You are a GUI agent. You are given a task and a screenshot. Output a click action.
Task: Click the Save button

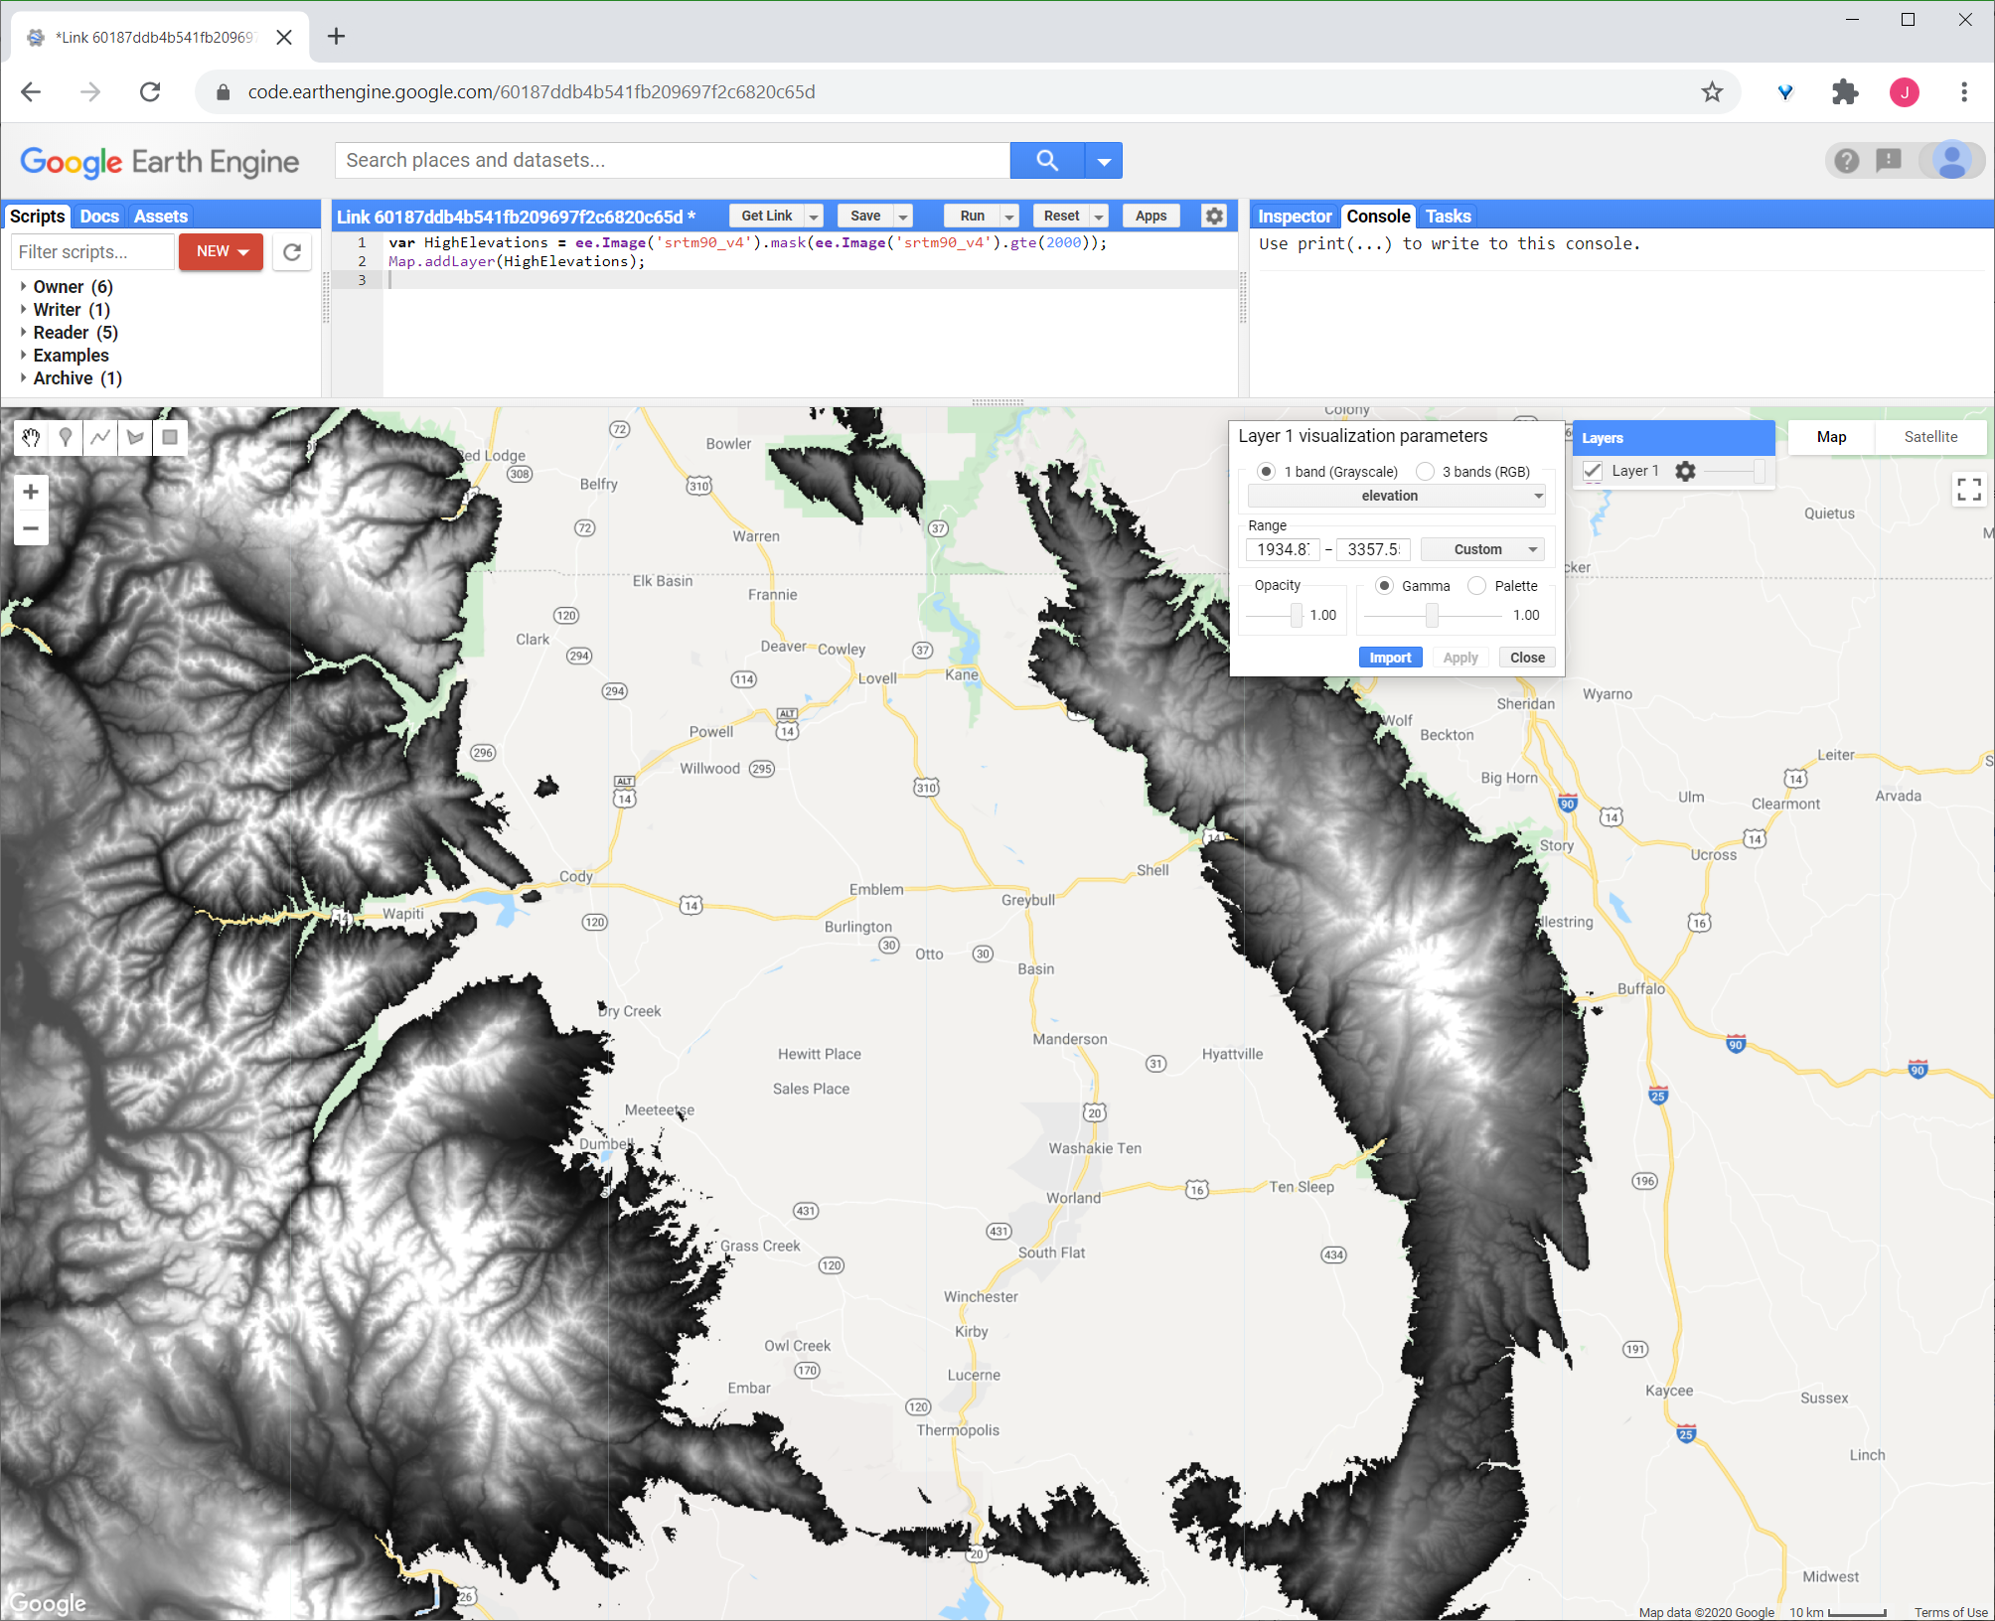coord(865,217)
